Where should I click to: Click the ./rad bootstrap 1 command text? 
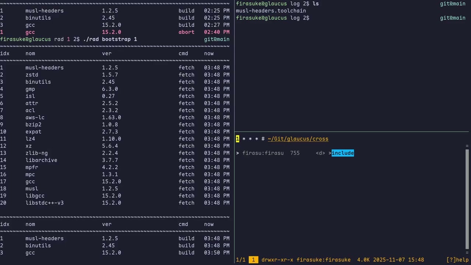(110, 39)
